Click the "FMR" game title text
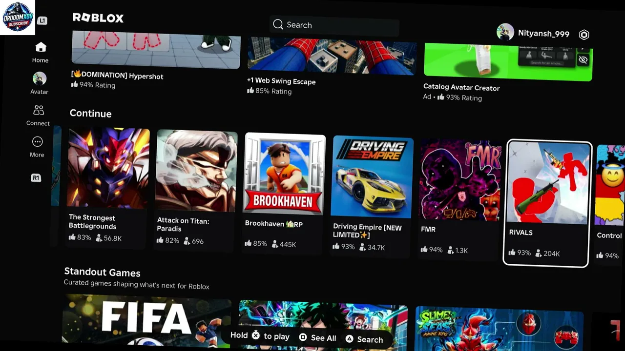The width and height of the screenshot is (625, 351). click(x=428, y=229)
